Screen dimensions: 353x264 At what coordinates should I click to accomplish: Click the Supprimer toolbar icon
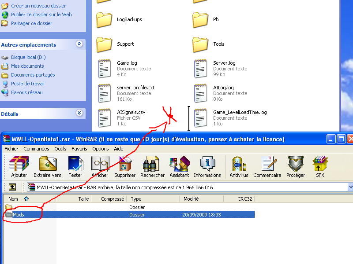coord(125,167)
